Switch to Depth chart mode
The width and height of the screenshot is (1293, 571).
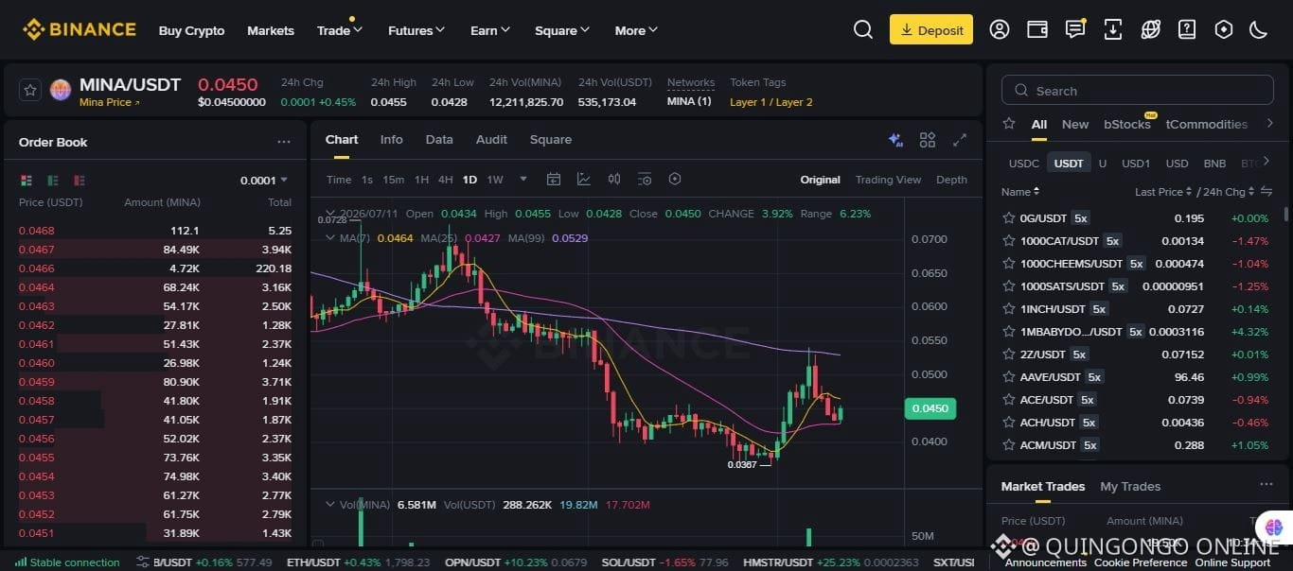click(x=951, y=180)
